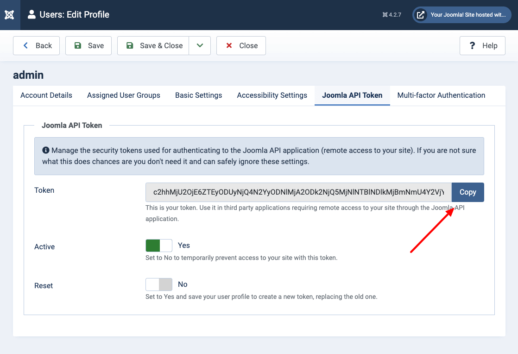
Task: Toggle the Reset switch
Action: coord(159,284)
